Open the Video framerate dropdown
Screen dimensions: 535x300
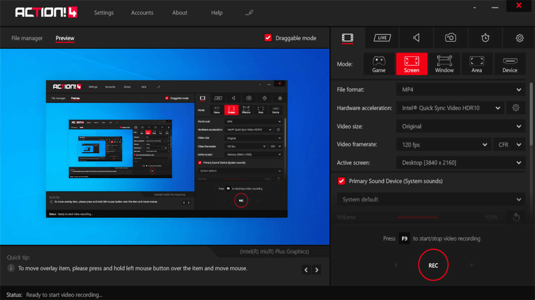(443, 145)
